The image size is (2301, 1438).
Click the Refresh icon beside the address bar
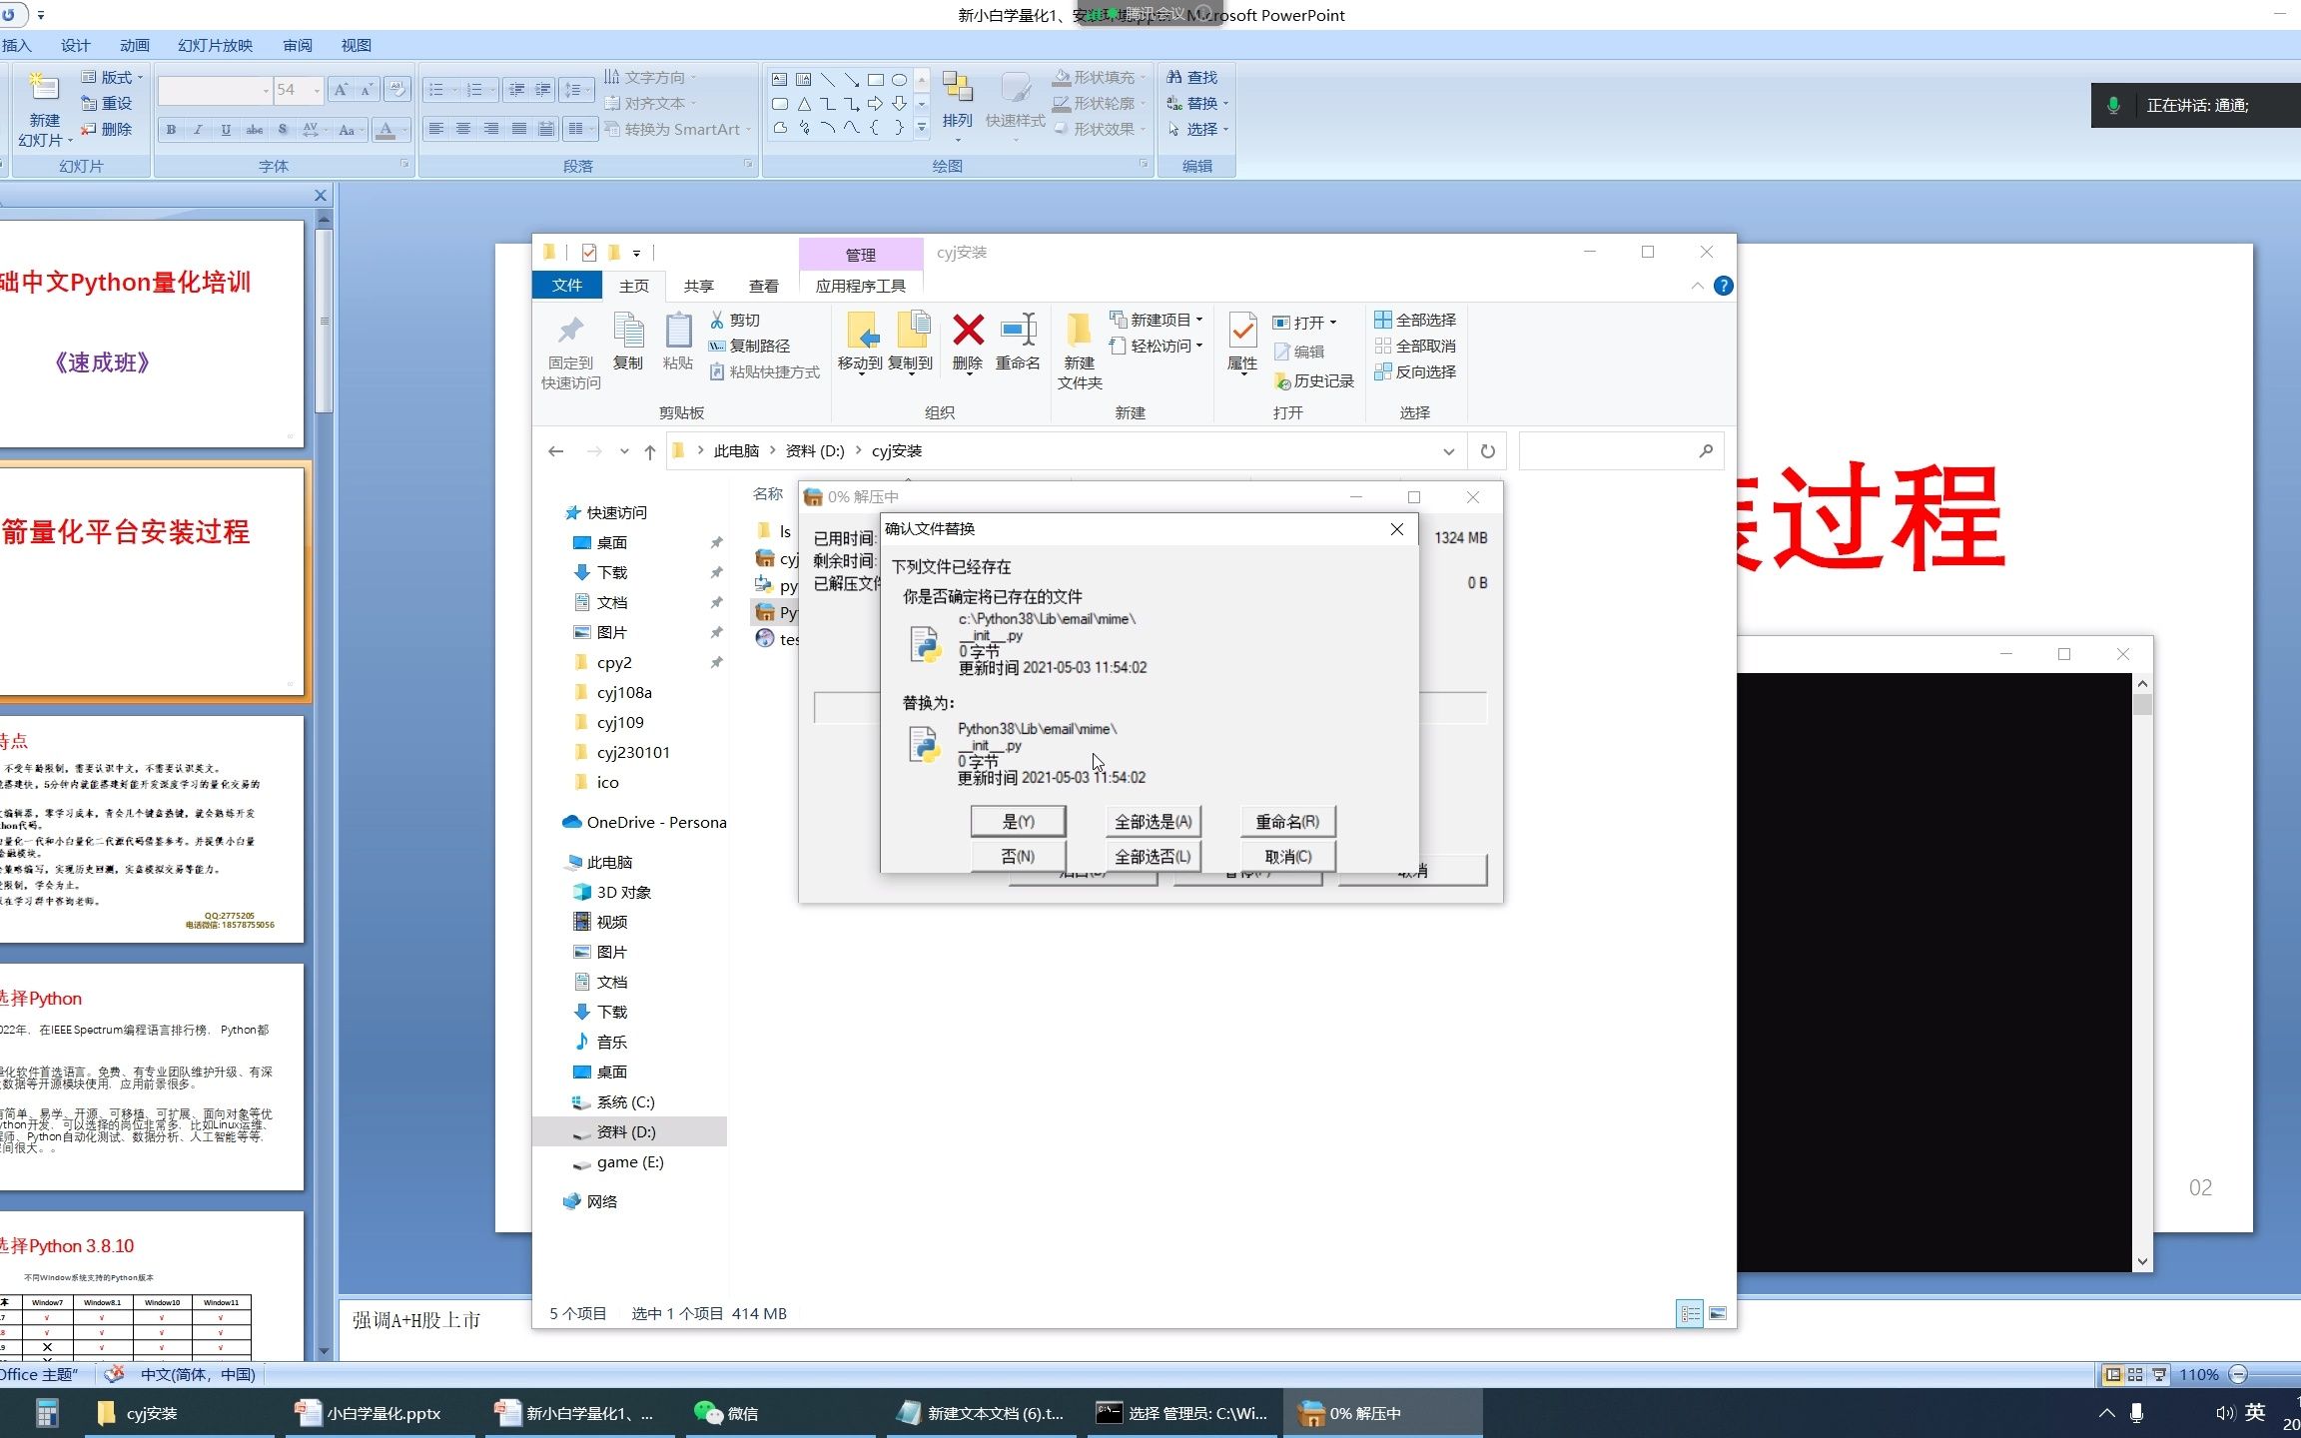[x=1487, y=451]
